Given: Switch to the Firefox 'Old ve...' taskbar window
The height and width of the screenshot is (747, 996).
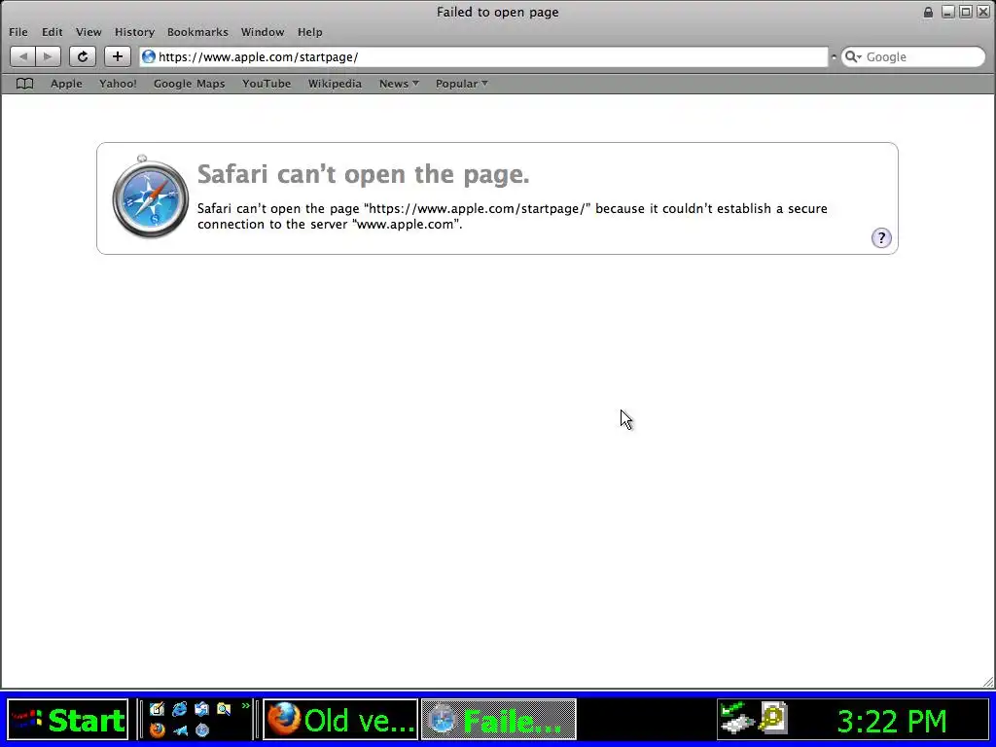Looking at the screenshot, I should tap(340, 720).
